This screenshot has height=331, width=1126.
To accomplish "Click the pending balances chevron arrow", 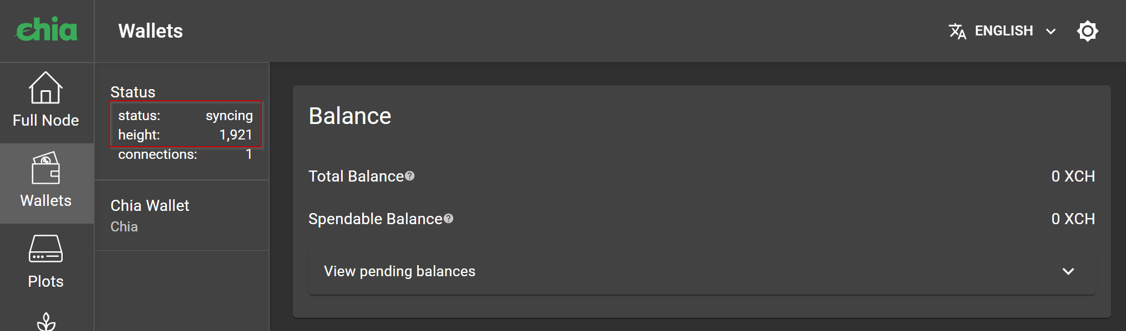I will [x=1068, y=271].
